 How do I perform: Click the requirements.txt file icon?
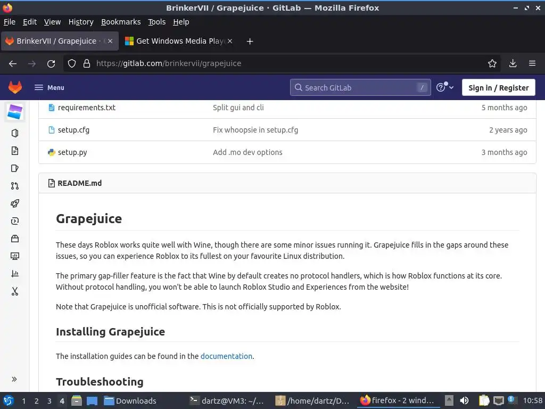[52, 108]
